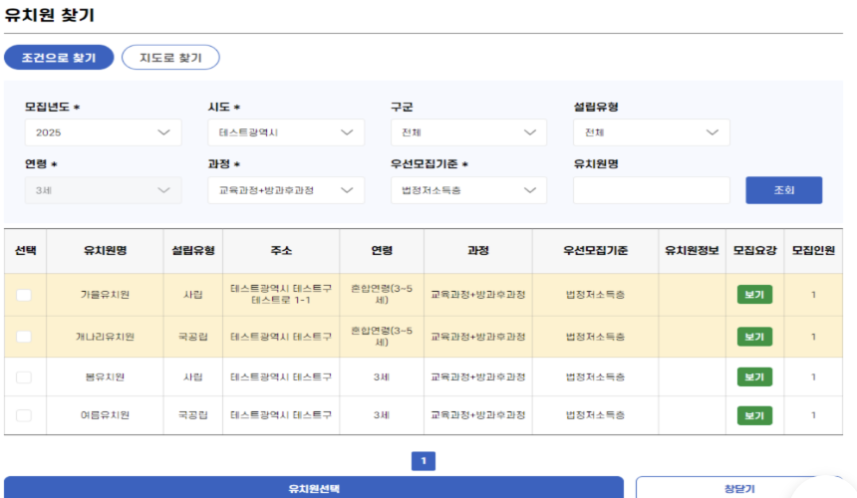View 모집요강 for 가을유치원
Screen dimensions: 857x498
754,295
